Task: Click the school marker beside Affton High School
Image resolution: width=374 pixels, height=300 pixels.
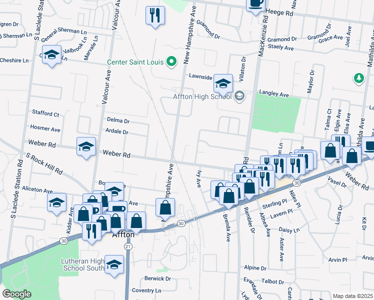Action: click(x=223, y=84)
